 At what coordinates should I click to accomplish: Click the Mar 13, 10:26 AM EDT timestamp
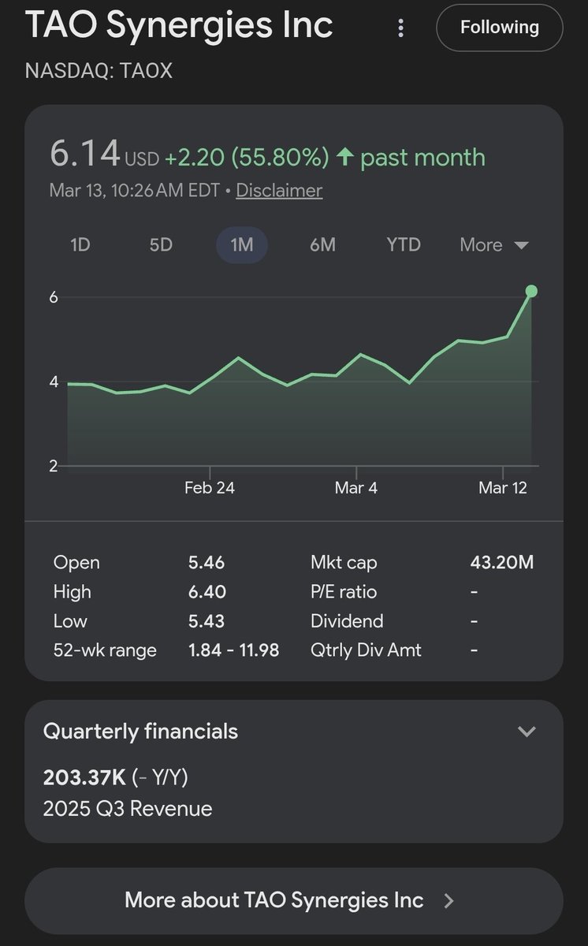136,191
